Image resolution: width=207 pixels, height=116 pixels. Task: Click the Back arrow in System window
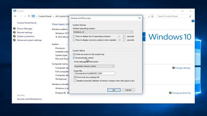15,16
